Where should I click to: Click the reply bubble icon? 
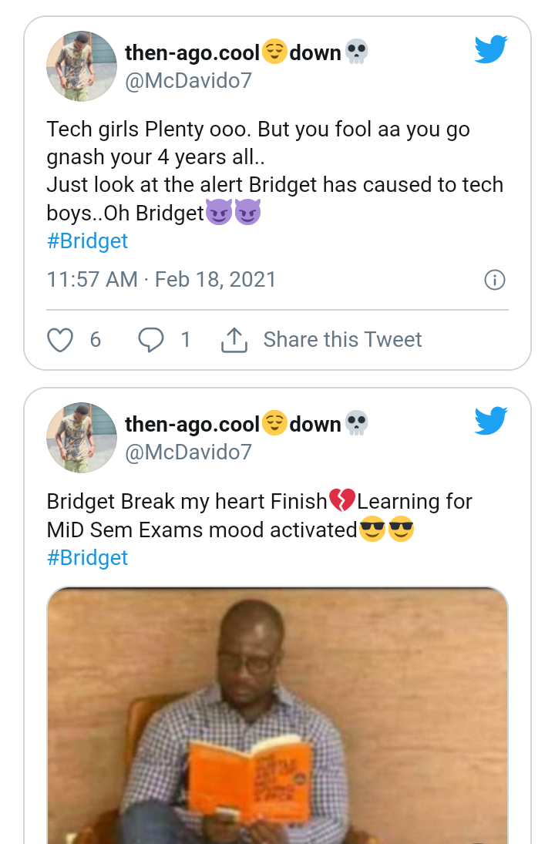pyautogui.click(x=151, y=340)
